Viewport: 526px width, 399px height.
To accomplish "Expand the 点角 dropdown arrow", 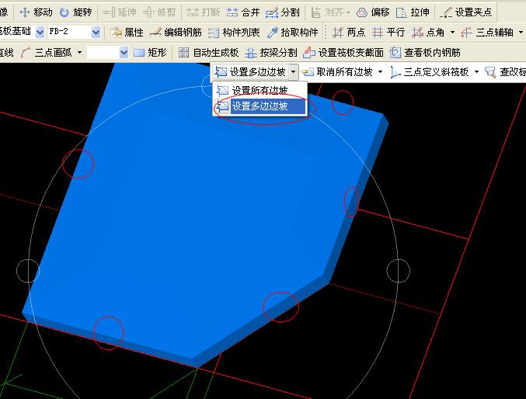I will [452, 32].
